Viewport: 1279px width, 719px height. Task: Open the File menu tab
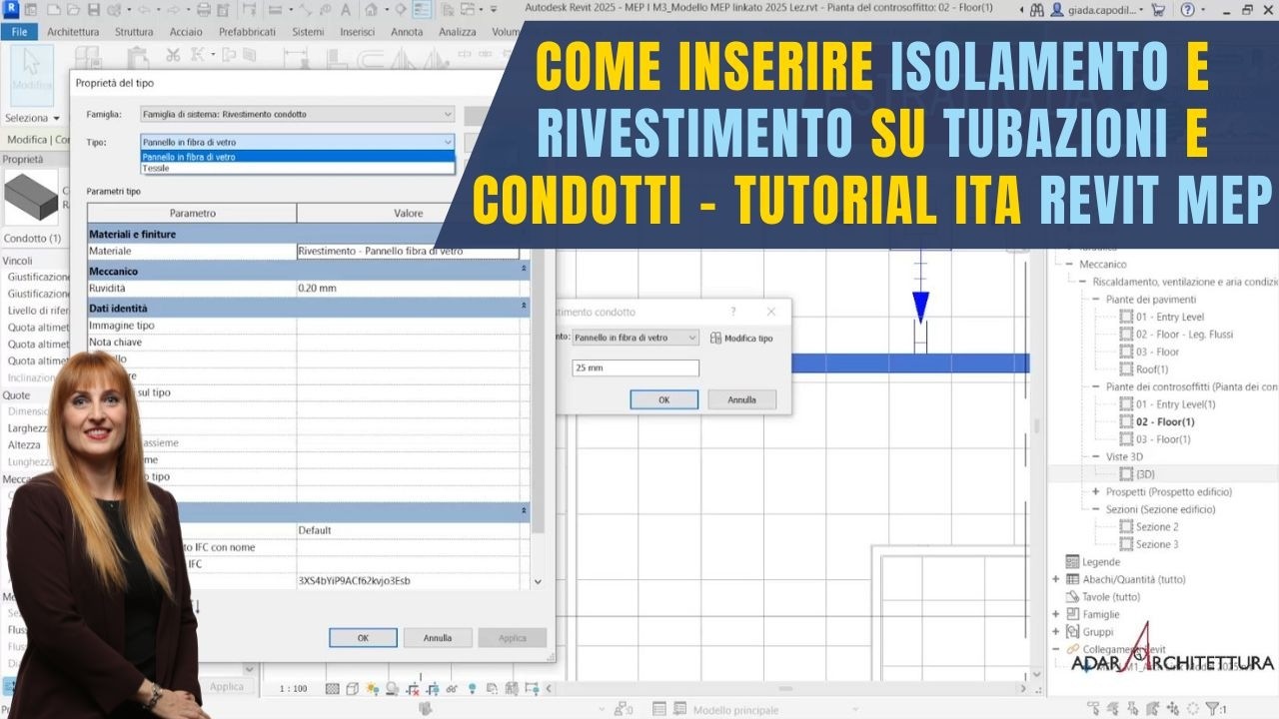click(x=19, y=32)
